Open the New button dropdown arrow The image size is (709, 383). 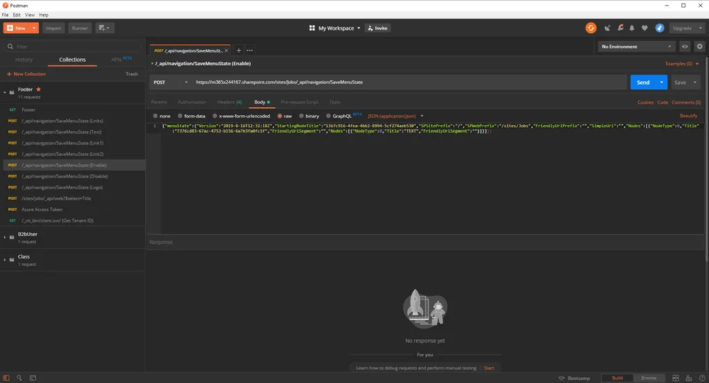[x=34, y=28]
